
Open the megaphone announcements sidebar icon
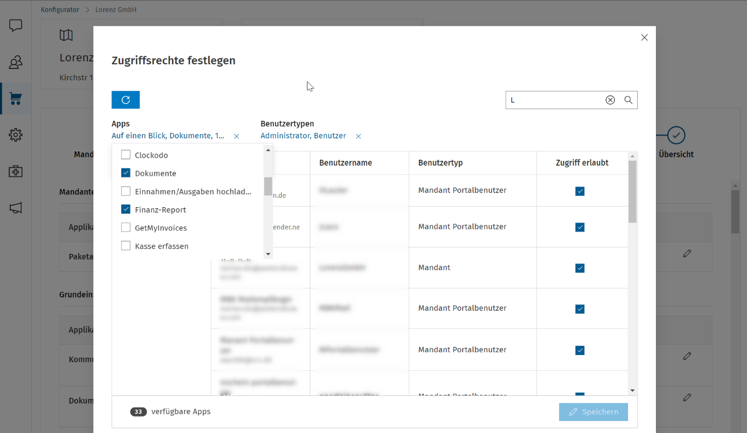click(16, 208)
